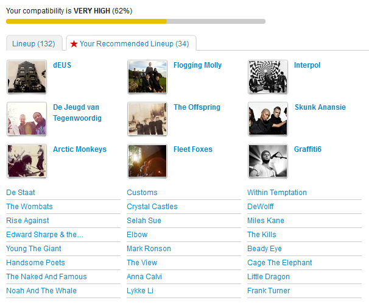Follow the Crystal Castles link
Screen dimensions: 369x303
pos(152,207)
